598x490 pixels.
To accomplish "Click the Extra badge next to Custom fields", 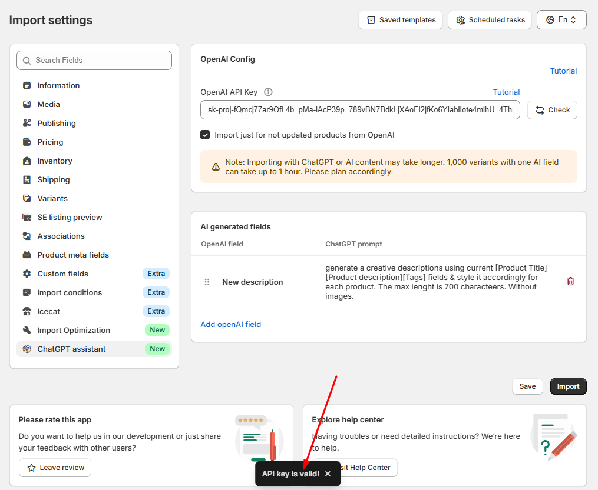I will [x=156, y=274].
